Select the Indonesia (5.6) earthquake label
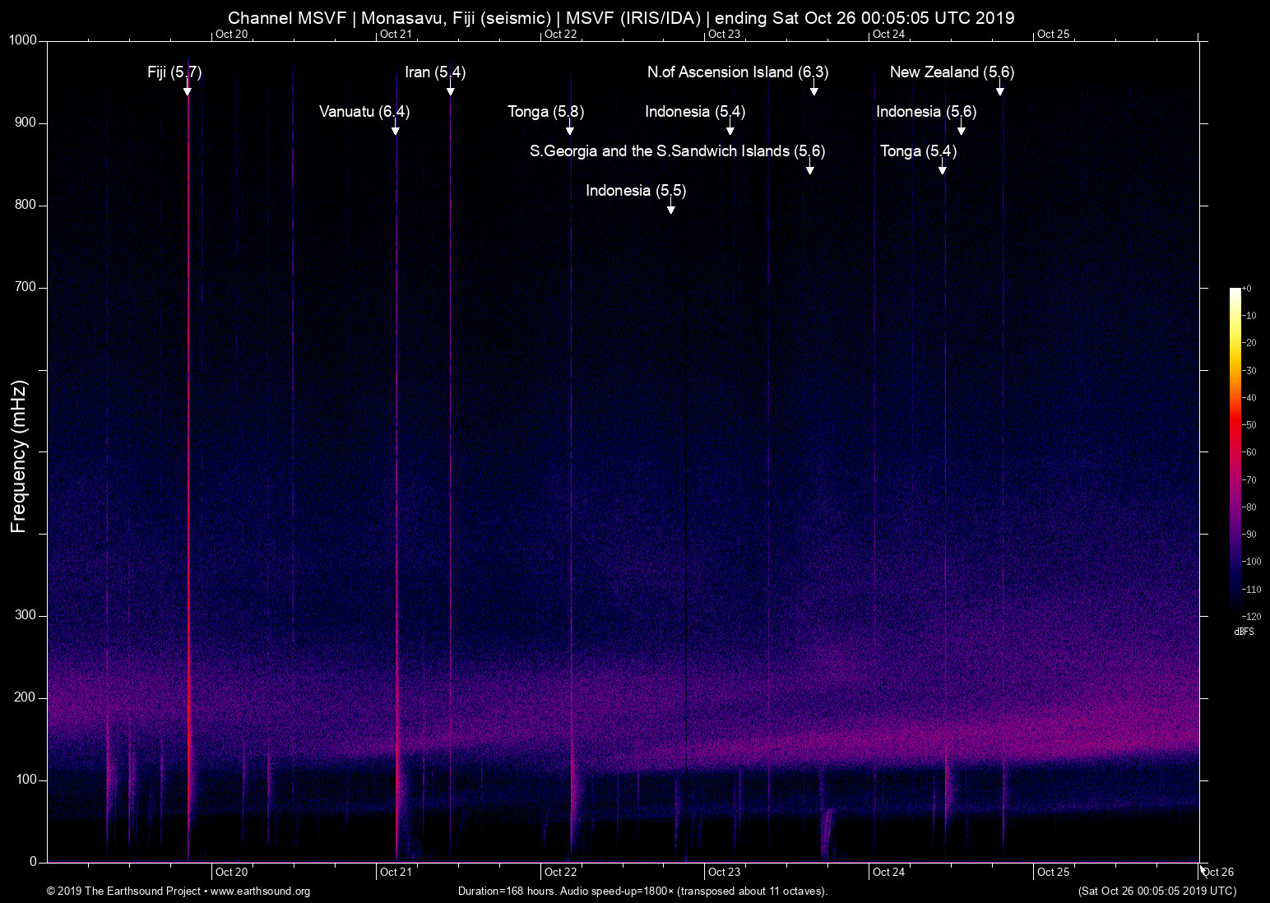 [926, 111]
